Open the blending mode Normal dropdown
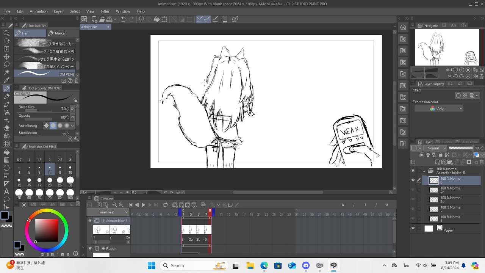 435,148
